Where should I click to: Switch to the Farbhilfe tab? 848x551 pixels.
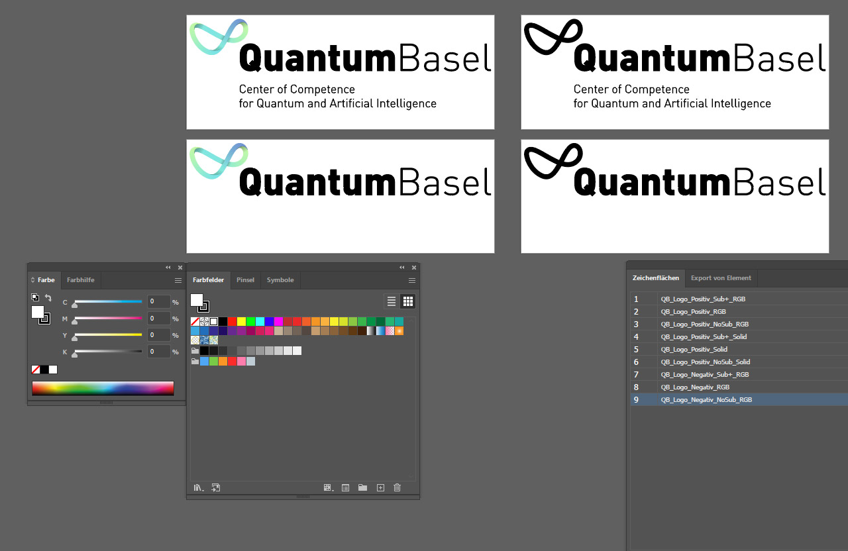coord(80,280)
